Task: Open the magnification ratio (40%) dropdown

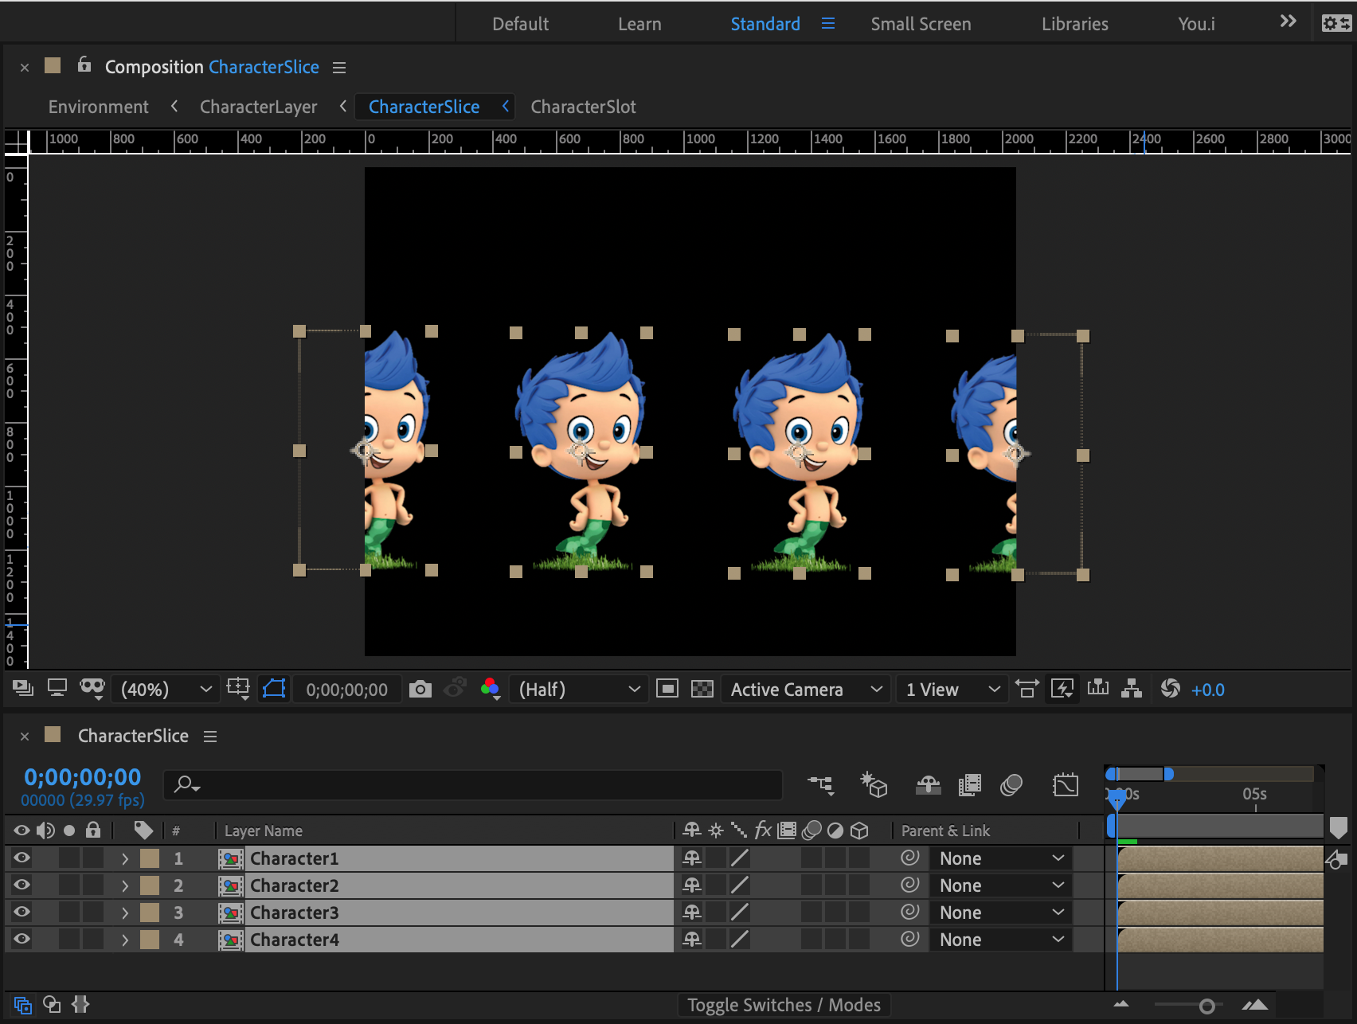Action: (166, 689)
